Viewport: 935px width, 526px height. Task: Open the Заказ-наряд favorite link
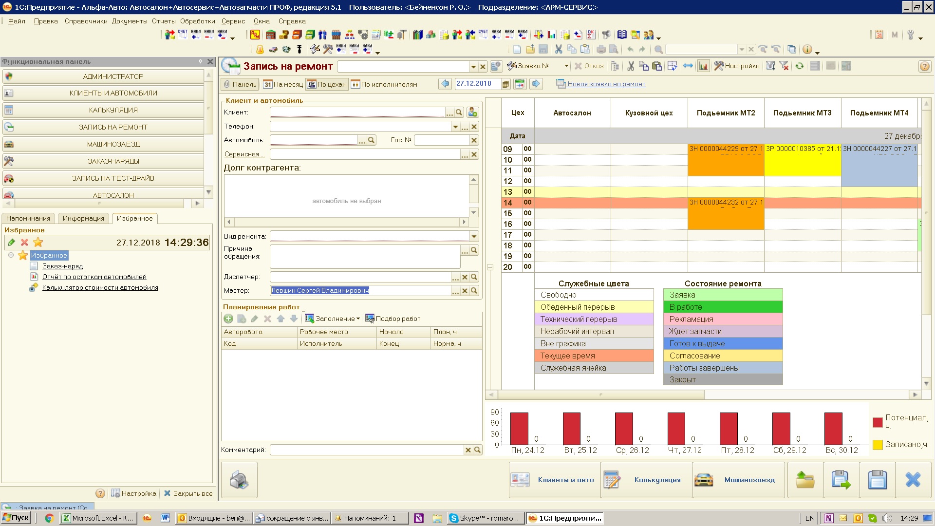tap(62, 266)
